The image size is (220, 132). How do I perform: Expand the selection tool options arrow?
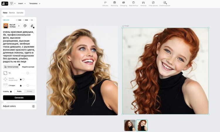15,4
